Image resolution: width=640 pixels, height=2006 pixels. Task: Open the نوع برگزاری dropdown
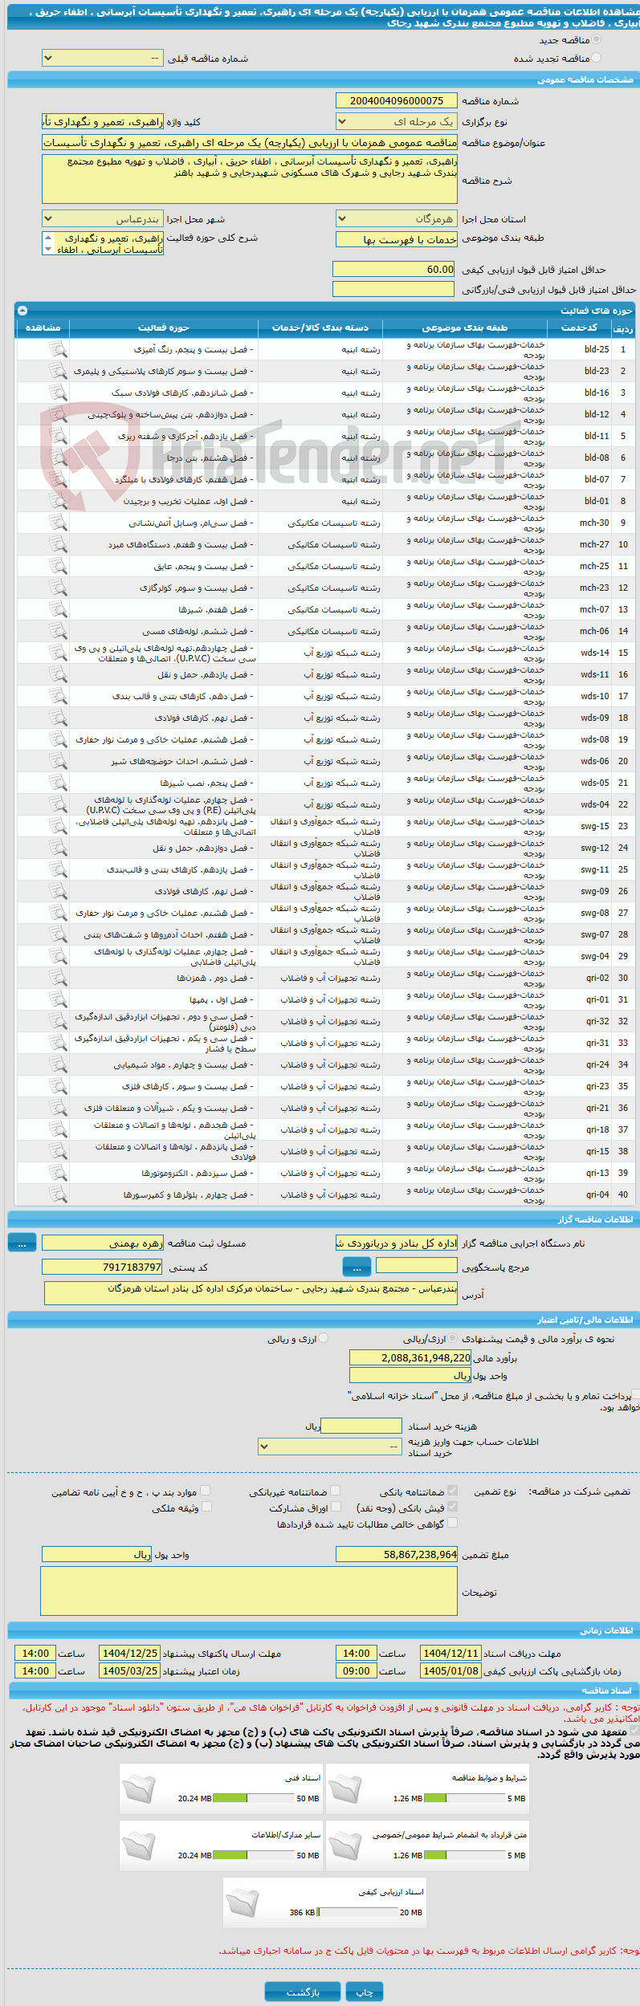click(x=396, y=121)
